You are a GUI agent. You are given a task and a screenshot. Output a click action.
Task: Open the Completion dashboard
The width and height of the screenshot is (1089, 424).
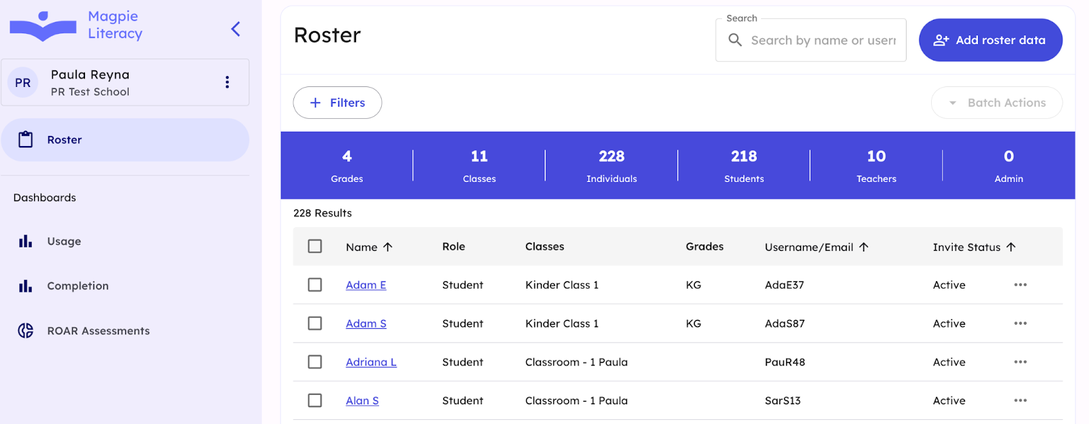(78, 286)
